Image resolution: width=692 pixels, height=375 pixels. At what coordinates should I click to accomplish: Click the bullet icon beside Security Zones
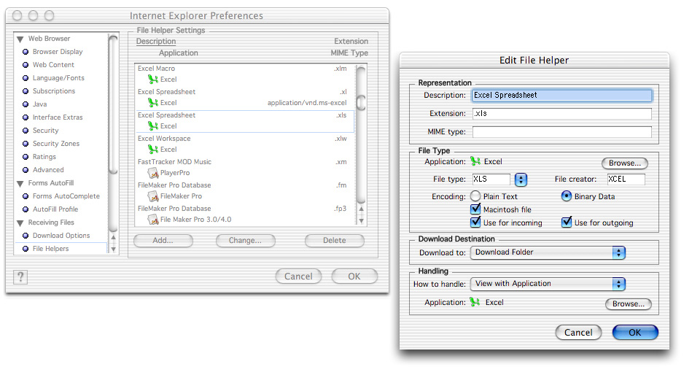pyautogui.click(x=26, y=144)
